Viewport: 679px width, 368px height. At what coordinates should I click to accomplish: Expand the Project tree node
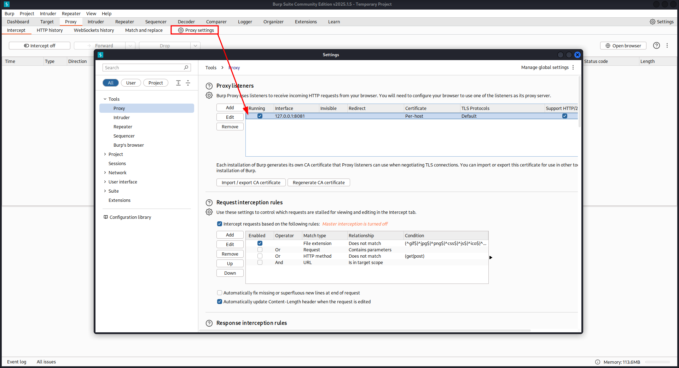click(x=105, y=154)
